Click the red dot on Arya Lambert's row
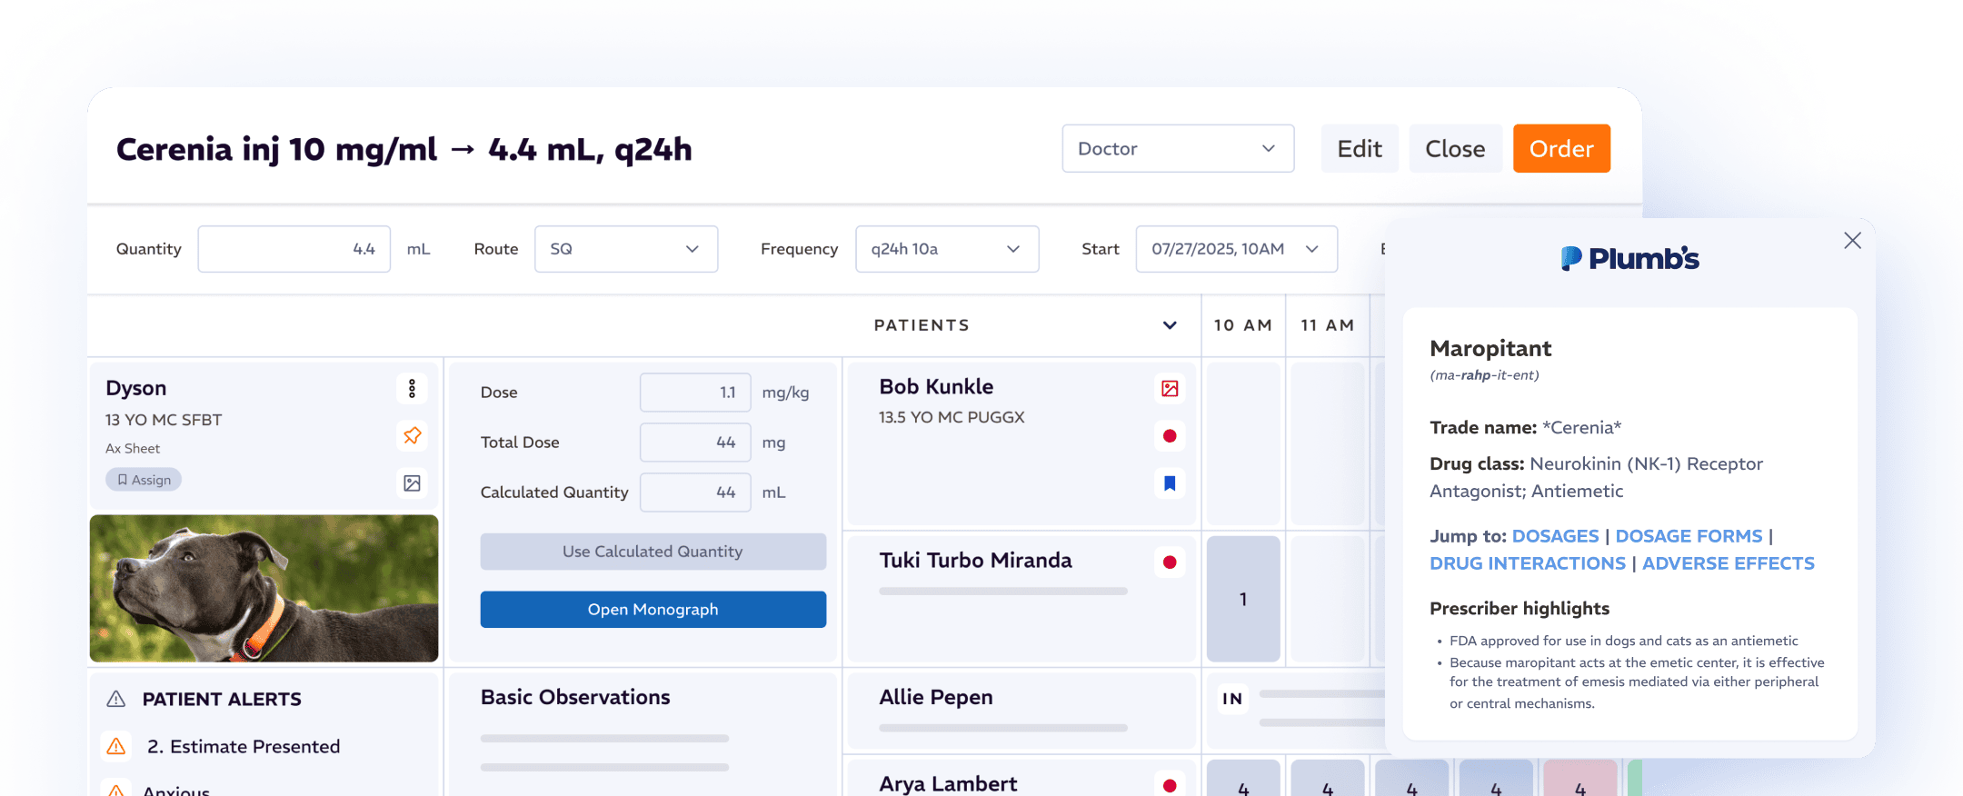The width and height of the screenshot is (1963, 796). (1170, 785)
